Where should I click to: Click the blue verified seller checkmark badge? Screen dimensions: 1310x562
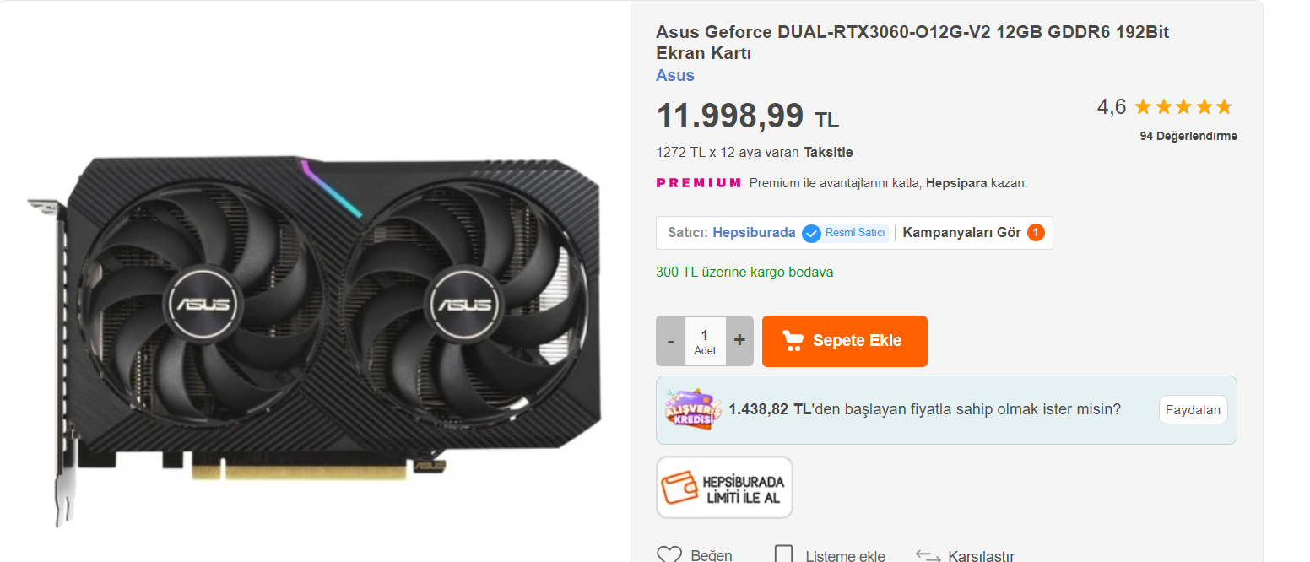(811, 233)
